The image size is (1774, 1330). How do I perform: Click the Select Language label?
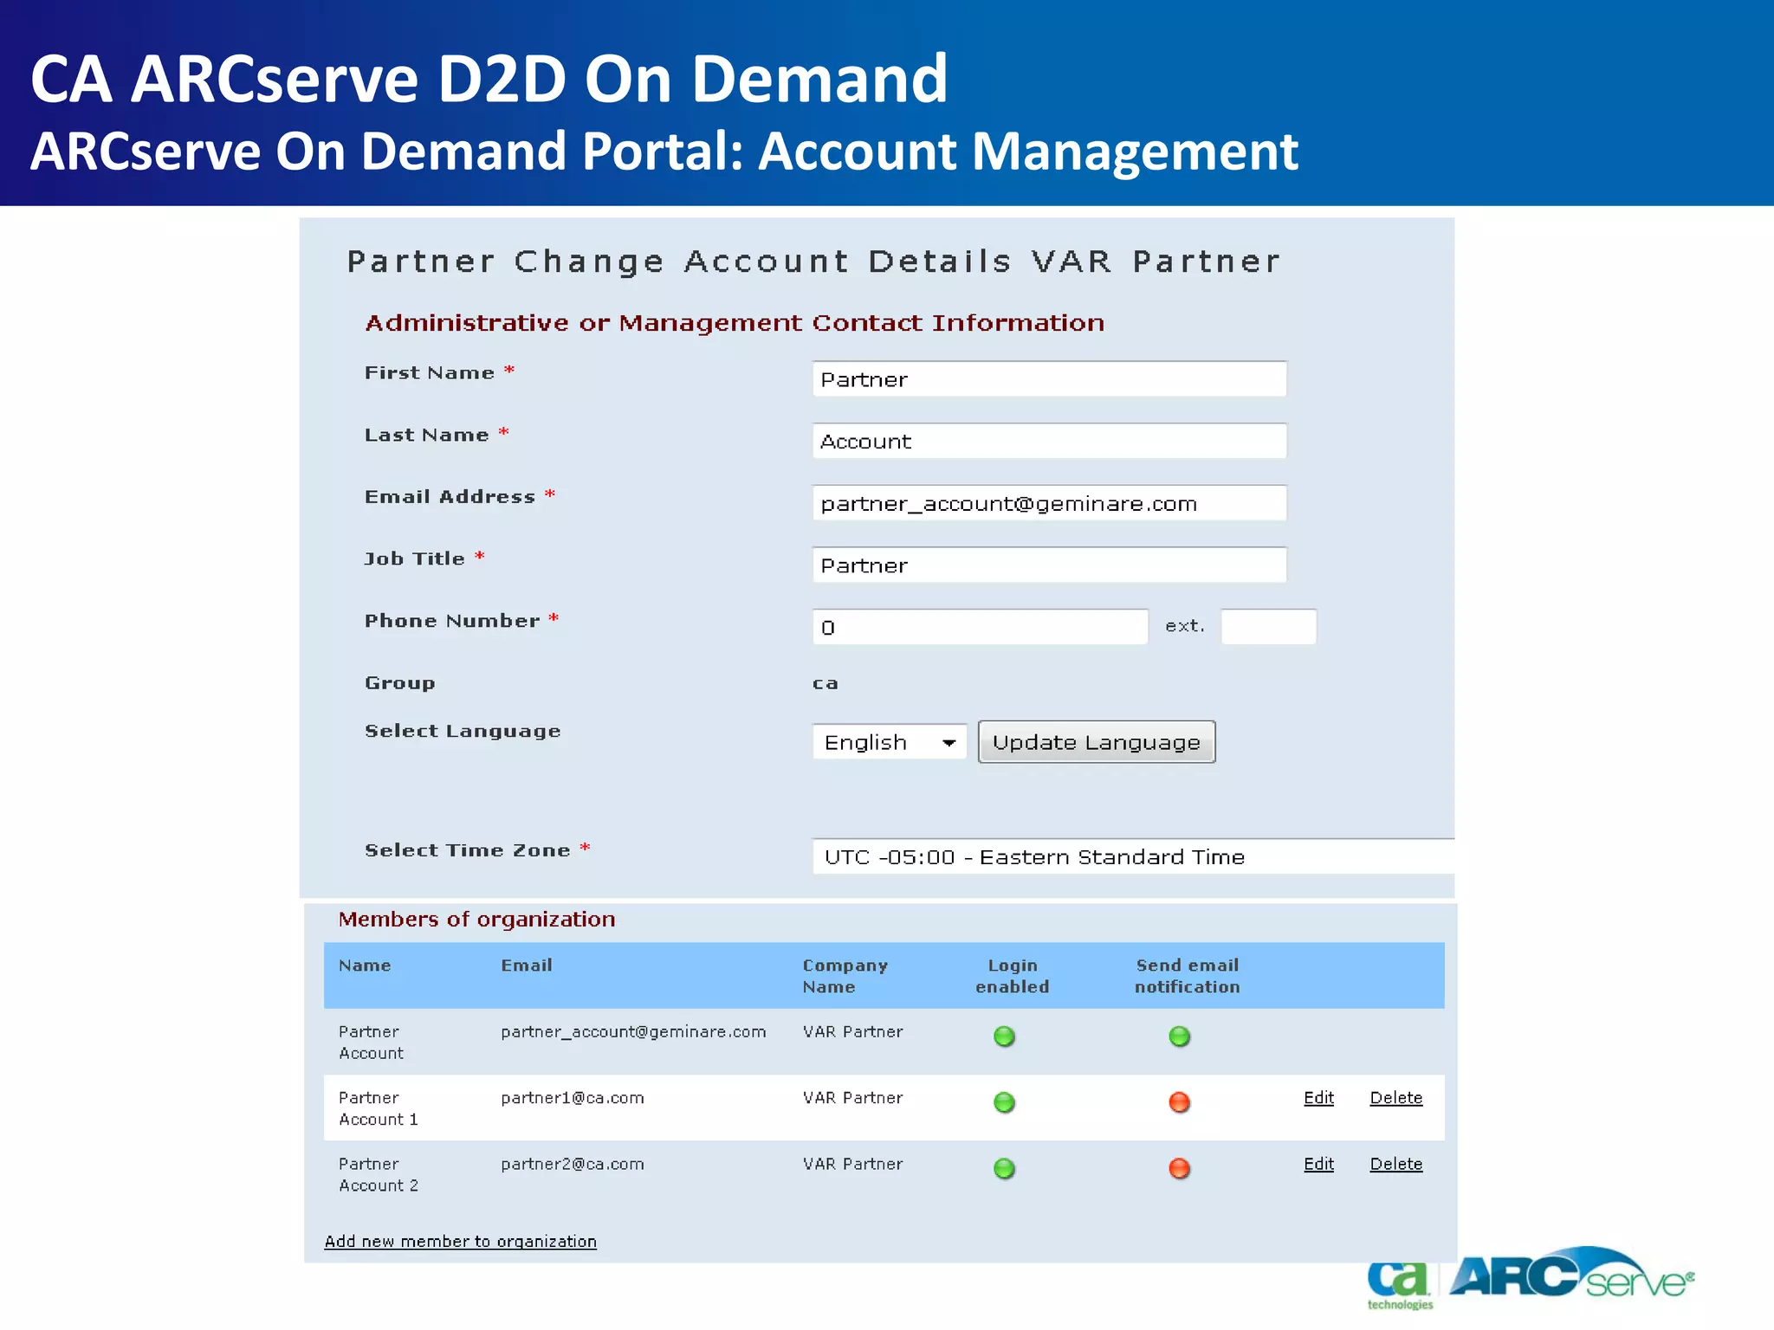[x=463, y=732]
